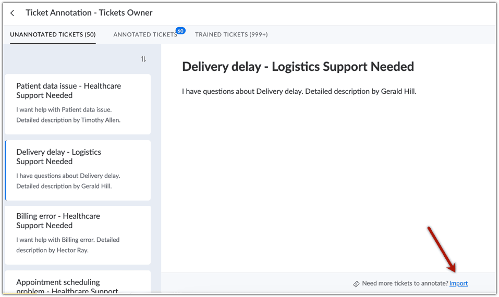Screen dimensions: 499x297
Task: Open the Billing error ticket card title
Action: point(58,221)
